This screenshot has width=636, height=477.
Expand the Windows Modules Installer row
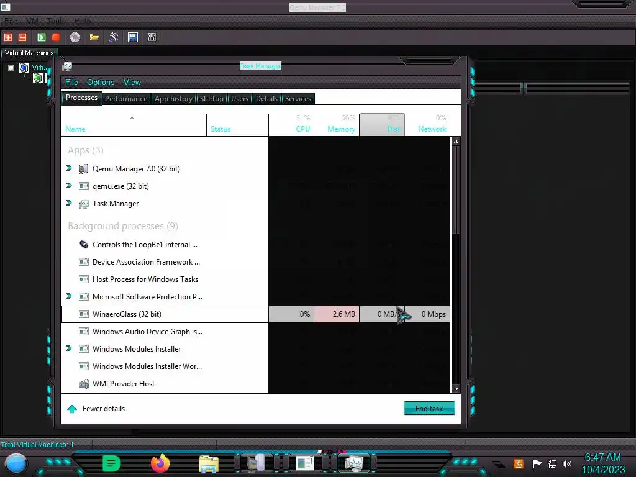pos(68,348)
